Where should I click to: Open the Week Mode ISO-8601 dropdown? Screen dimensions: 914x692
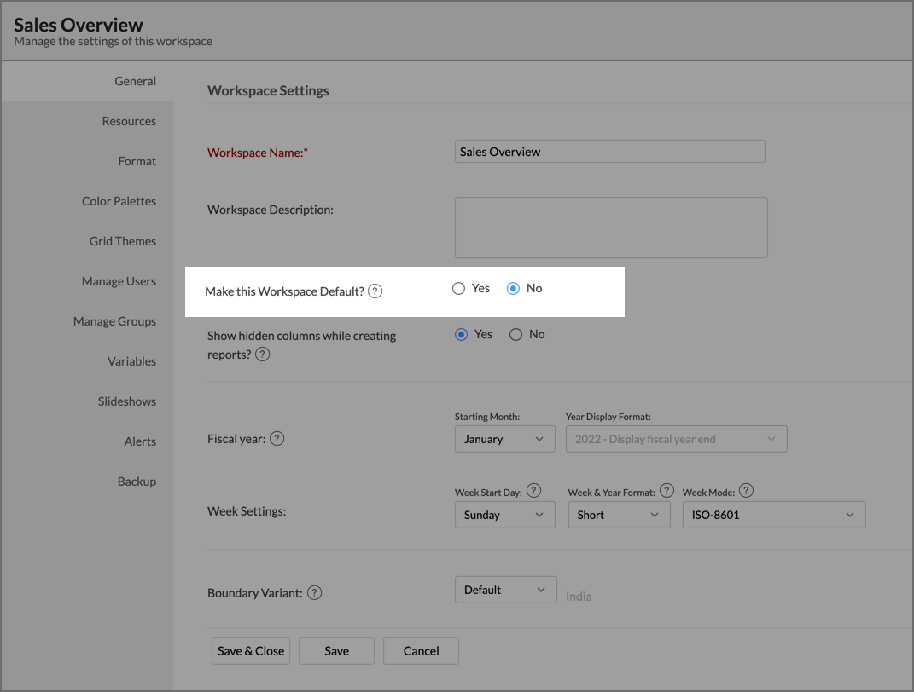[x=773, y=515]
